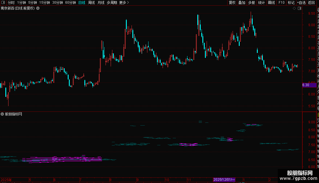Click the 股朋指标网 indicator name
The image size is (319, 183).
tap(14, 114)
